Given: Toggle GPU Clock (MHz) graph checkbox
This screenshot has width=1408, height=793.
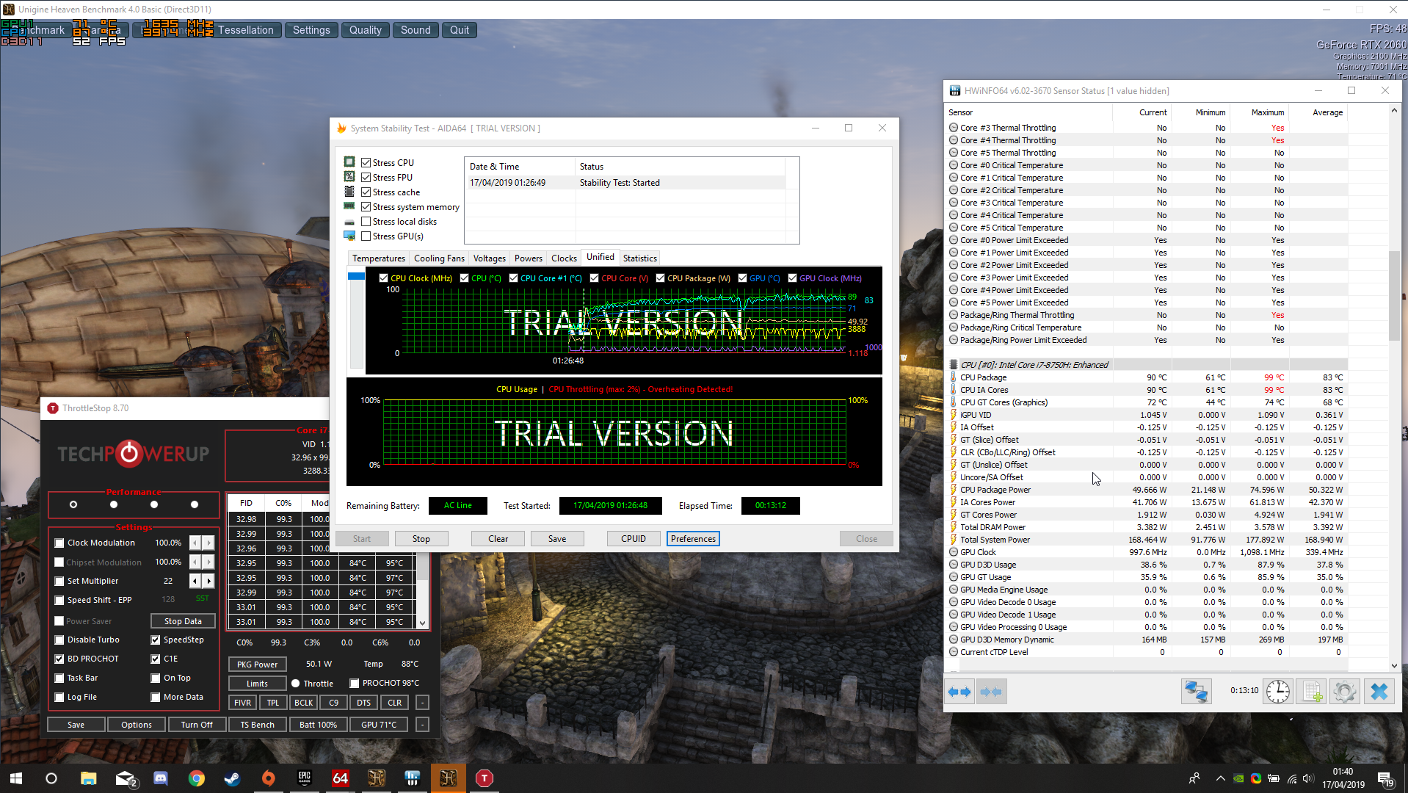Looking at the screenshot, I should pos(792,278).
